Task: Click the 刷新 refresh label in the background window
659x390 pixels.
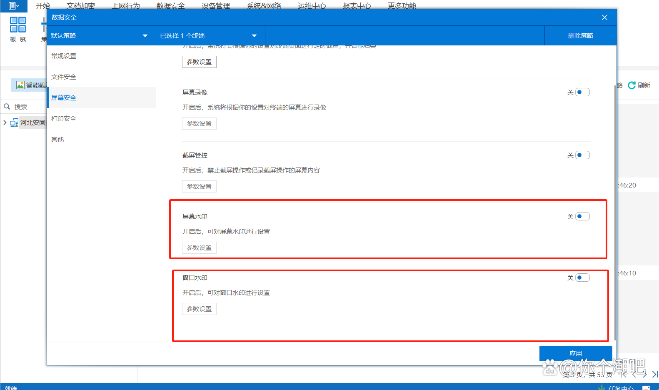Action: [644, 85]
